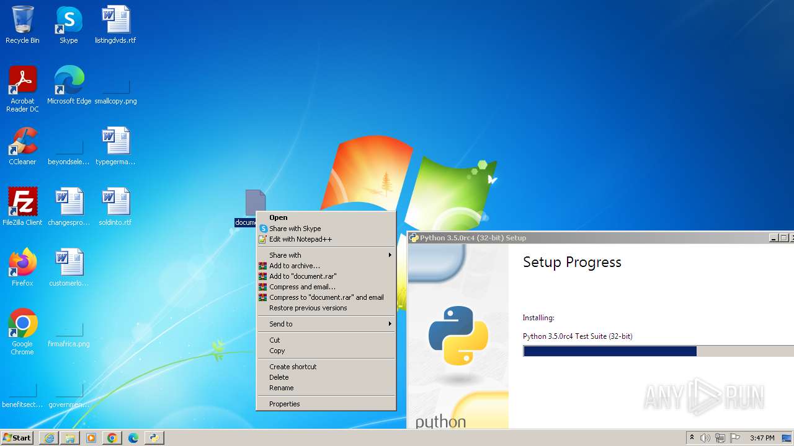Select the document file icon on the desktop

(255, 203)
